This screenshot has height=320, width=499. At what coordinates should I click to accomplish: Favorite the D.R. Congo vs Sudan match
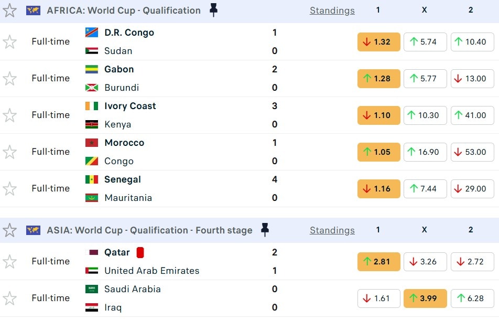[x=10, y=42]
